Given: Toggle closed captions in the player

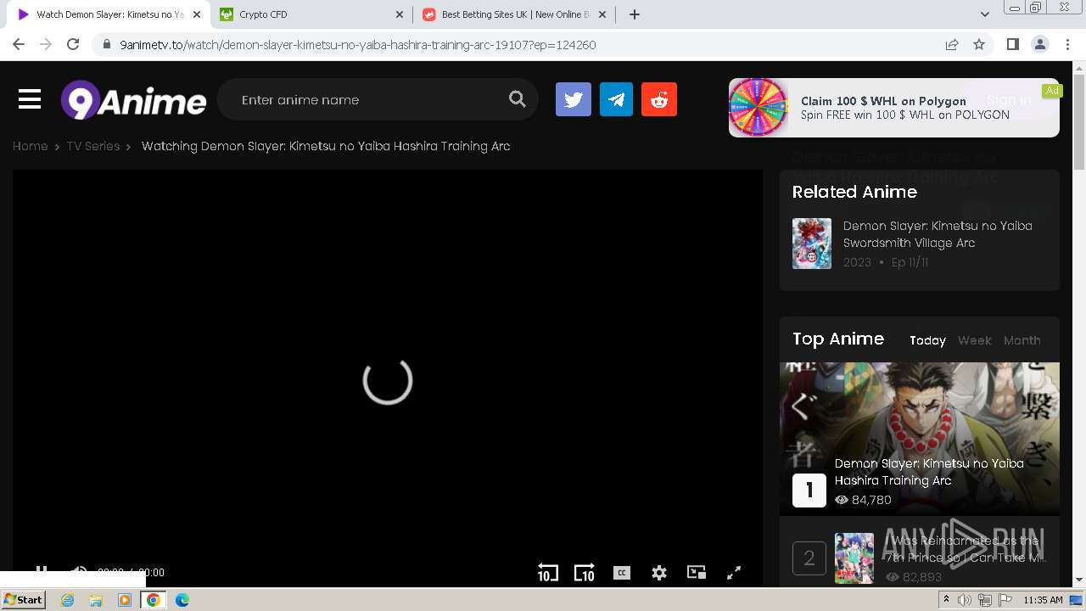Looking at the screenshot, I should click(622, 573).
